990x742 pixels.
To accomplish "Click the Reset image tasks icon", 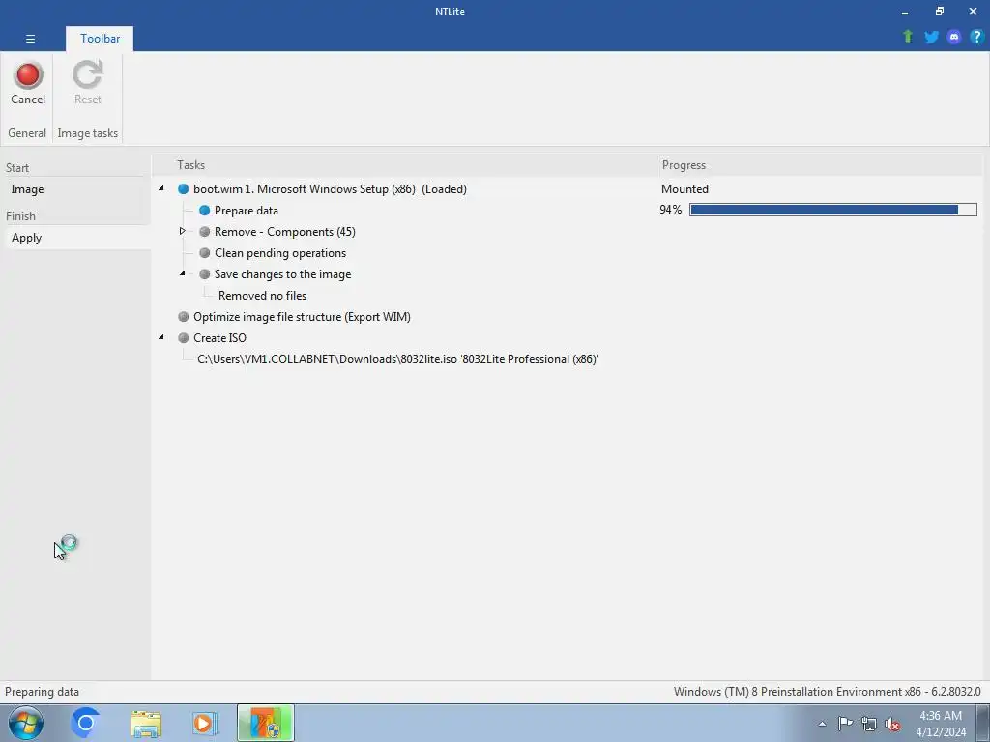I will click(87, 83).
